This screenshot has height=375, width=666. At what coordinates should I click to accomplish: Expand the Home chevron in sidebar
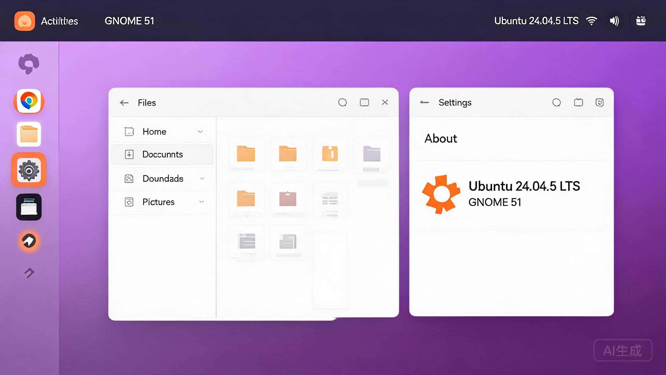tap(200, 132)
